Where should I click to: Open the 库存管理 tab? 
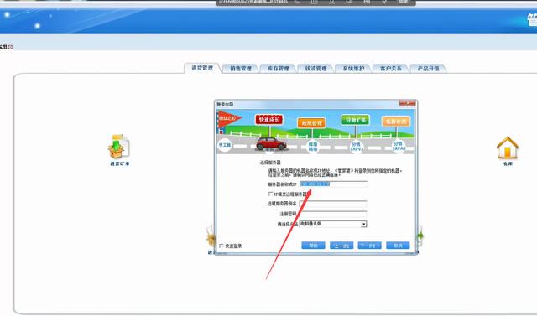pos(278,69)
